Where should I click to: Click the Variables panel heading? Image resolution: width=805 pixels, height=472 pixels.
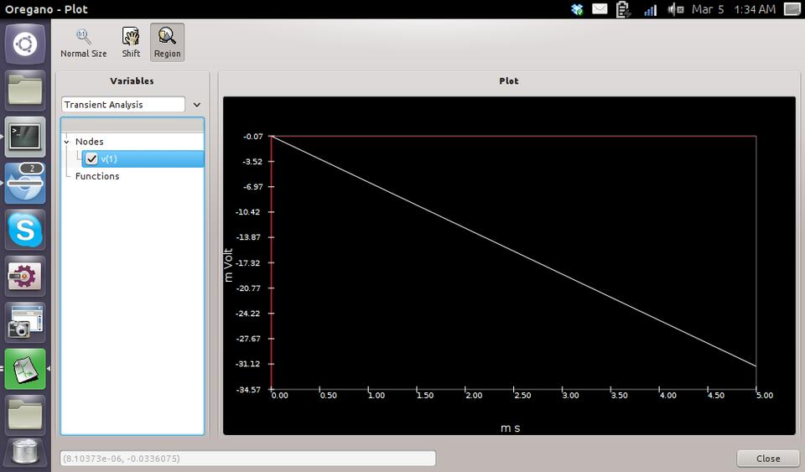tap(132, 81)
